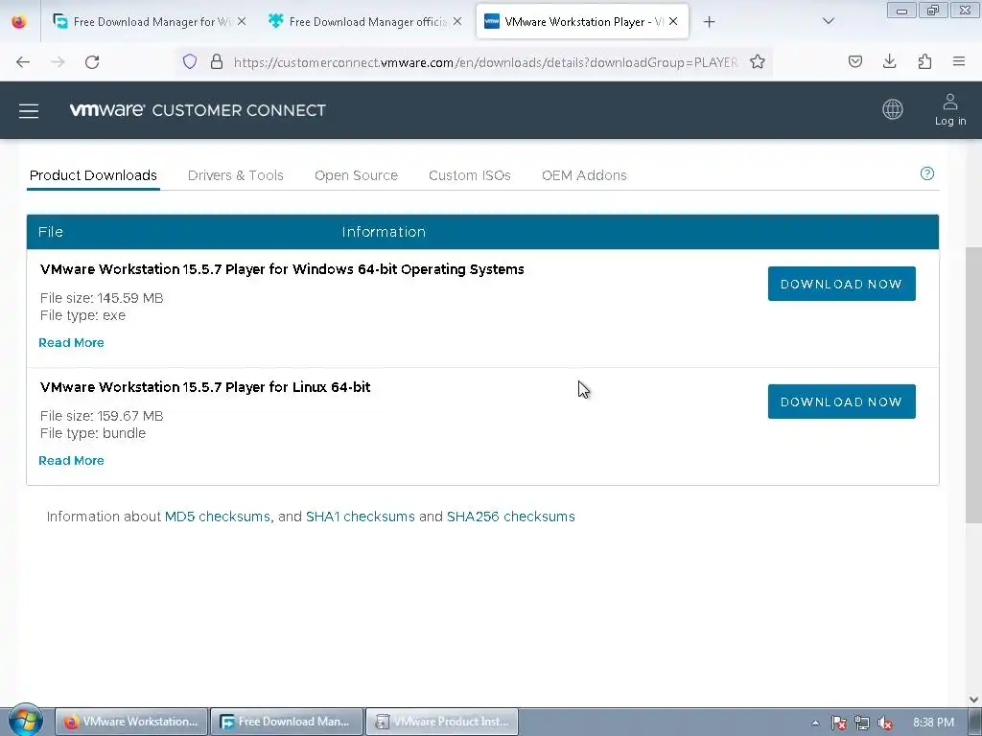982x736 pixels.
Task: Read More about Windows 64-bit Player
Action: (x=71, y=342)
